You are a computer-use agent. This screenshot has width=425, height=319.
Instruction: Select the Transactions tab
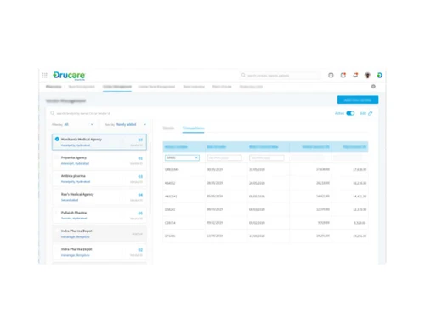(x=193, y=128)
